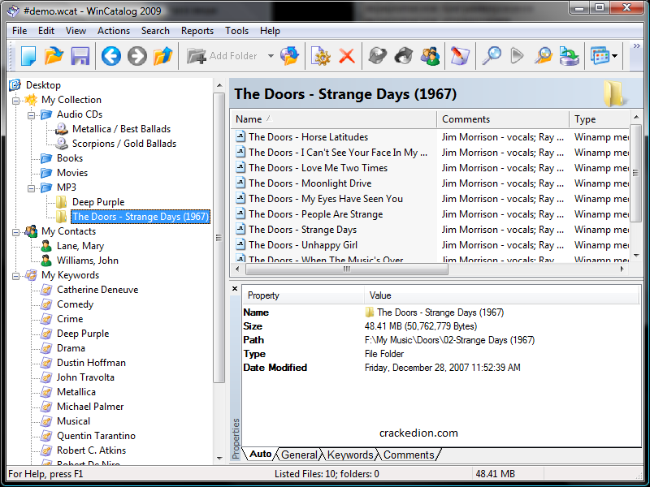Open the Reports menu
The height and width of the screenshot is (487, 650).
pos(197,31)
